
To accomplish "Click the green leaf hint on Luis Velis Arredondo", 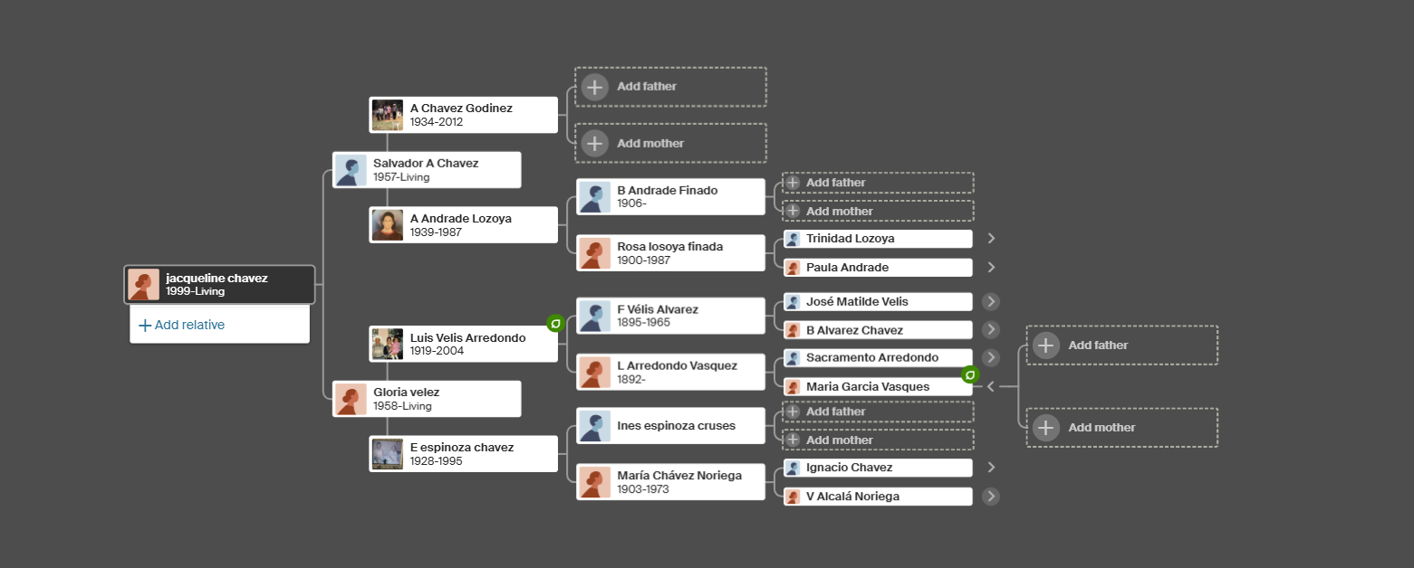I will 555,324.
